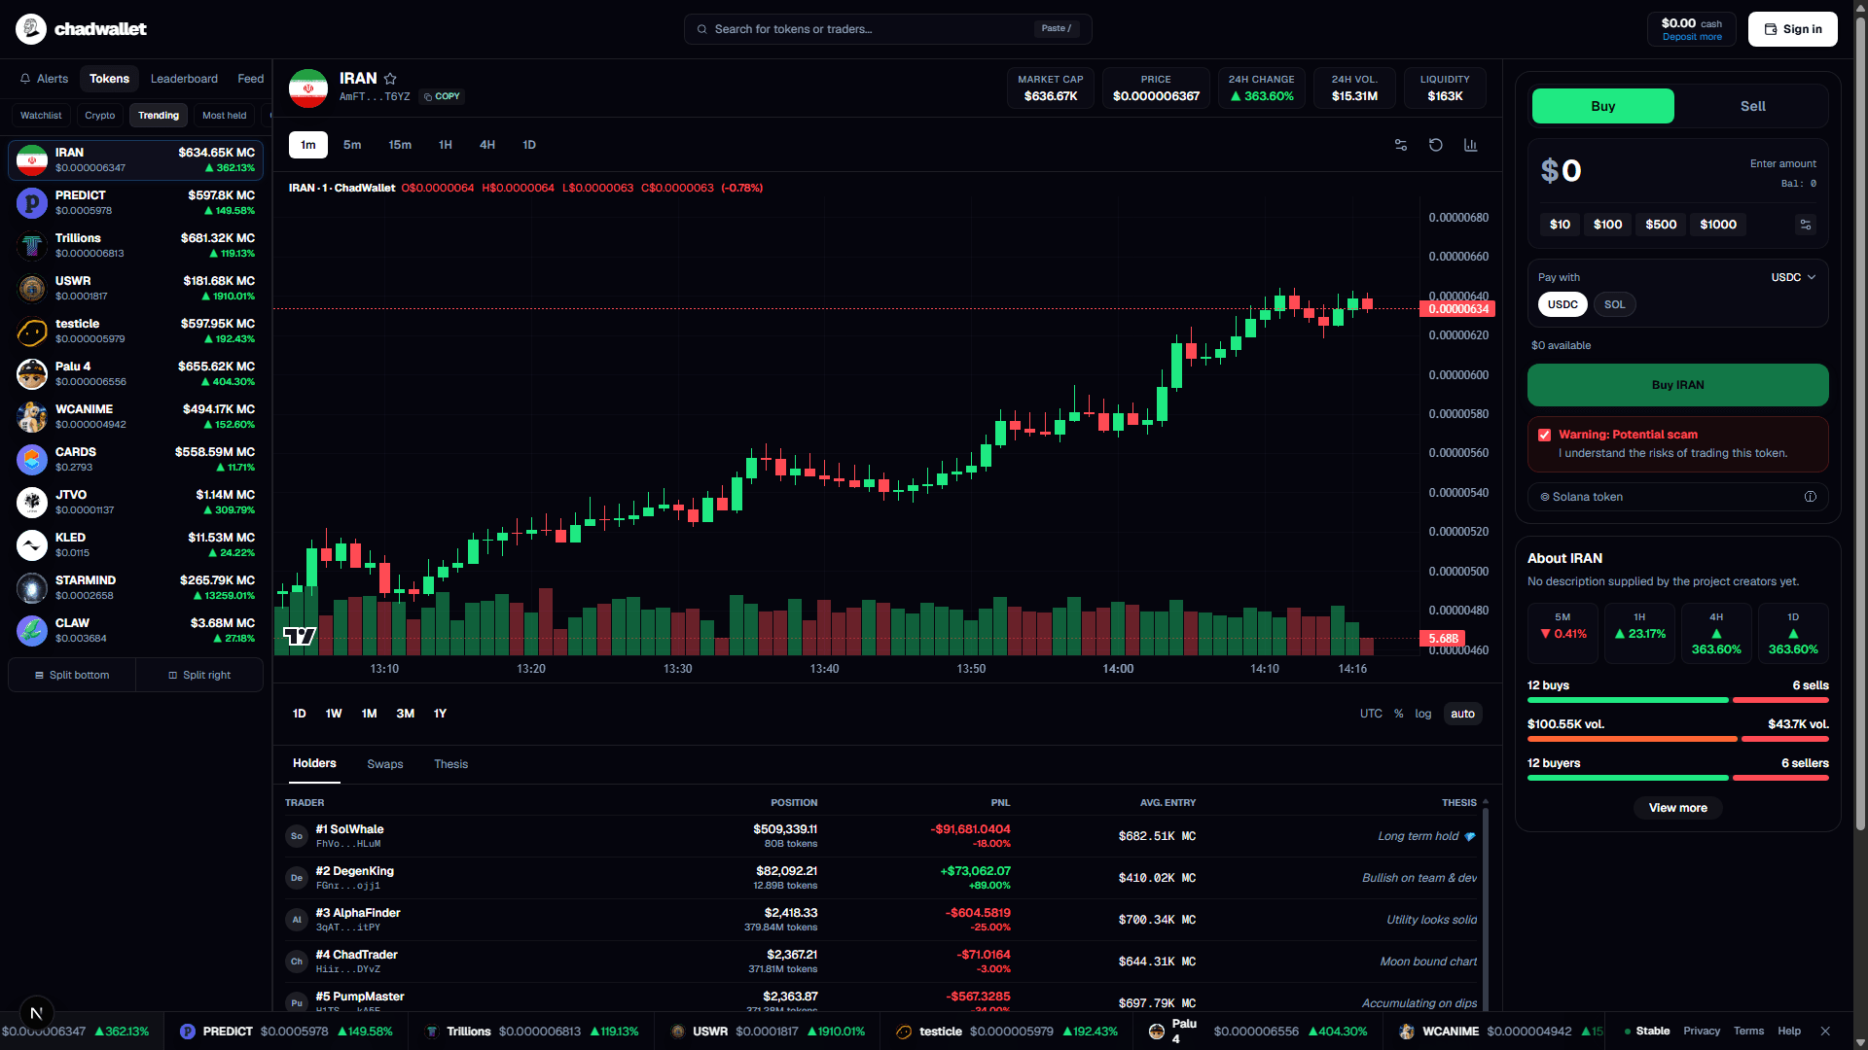The image size is (1868, 1050).
Task: Click the Alerts bell icon
Action: click(x=25, y=79)
